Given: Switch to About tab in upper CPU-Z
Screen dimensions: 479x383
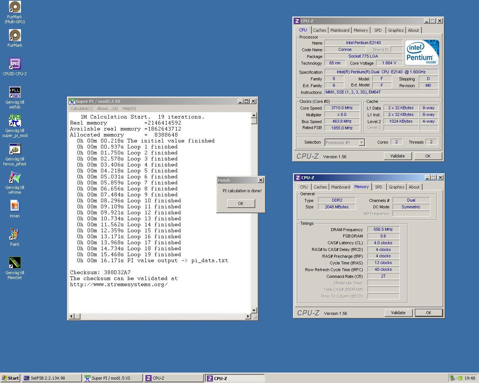Looking at the screenshot, I should [414, 30].
